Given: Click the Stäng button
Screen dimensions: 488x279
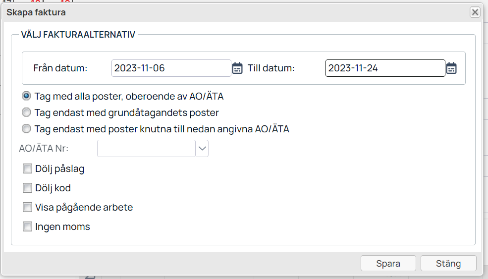Looking at the screenshot, I should (448, 264).
